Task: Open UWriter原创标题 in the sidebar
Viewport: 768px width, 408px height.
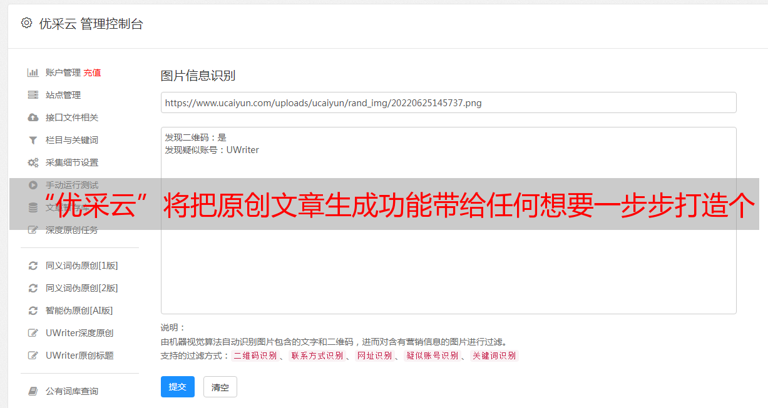Action: point(79,356)
